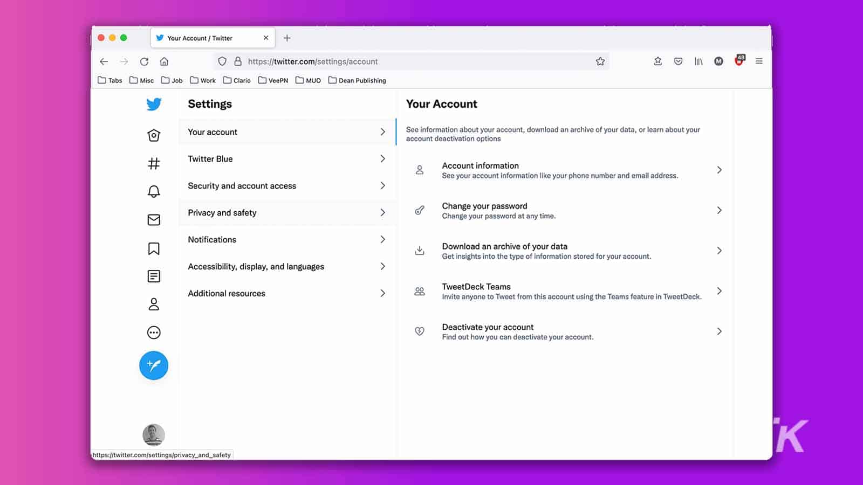Click the M account icon in toolbar

(x=718, y=61)
